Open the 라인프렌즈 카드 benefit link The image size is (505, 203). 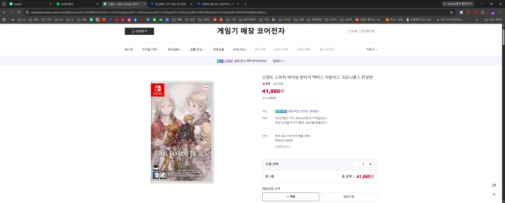tap(301, 118)
